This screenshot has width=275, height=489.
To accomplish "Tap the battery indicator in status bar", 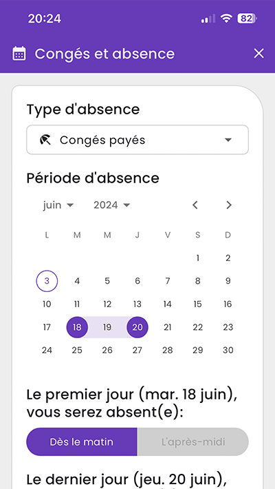I will 247,19.
